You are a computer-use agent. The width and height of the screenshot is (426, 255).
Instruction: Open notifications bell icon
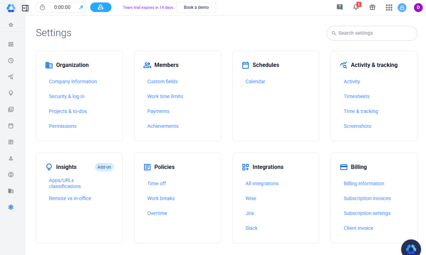tap(356, 7)
